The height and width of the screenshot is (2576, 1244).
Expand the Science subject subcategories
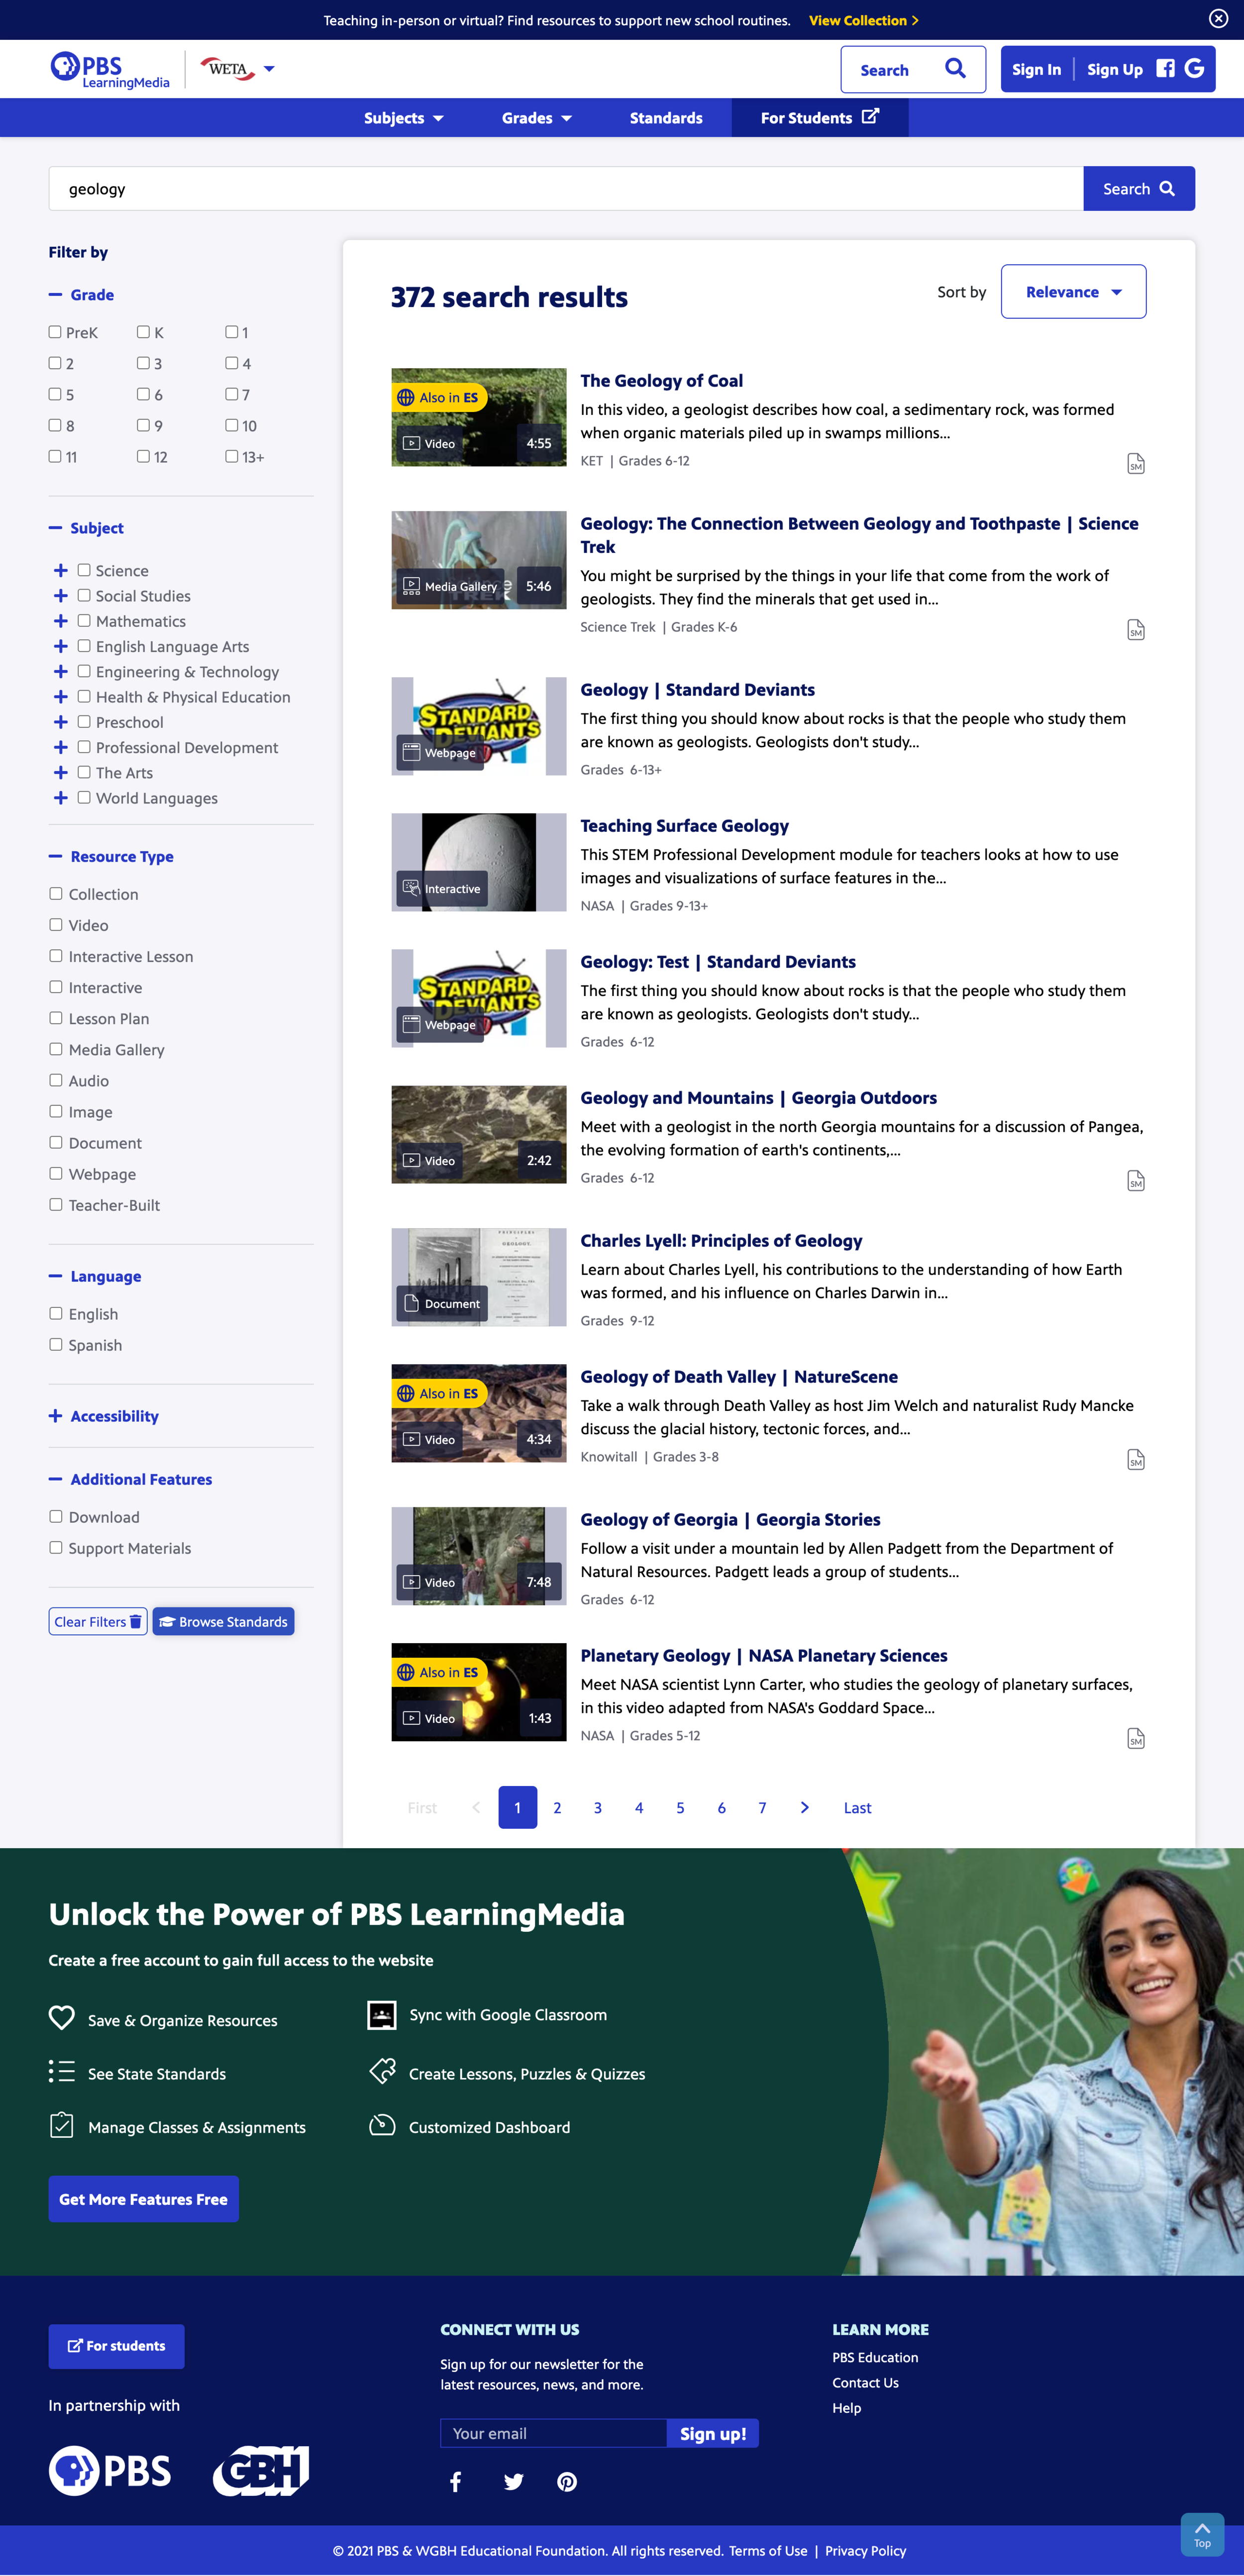(61, 571)
